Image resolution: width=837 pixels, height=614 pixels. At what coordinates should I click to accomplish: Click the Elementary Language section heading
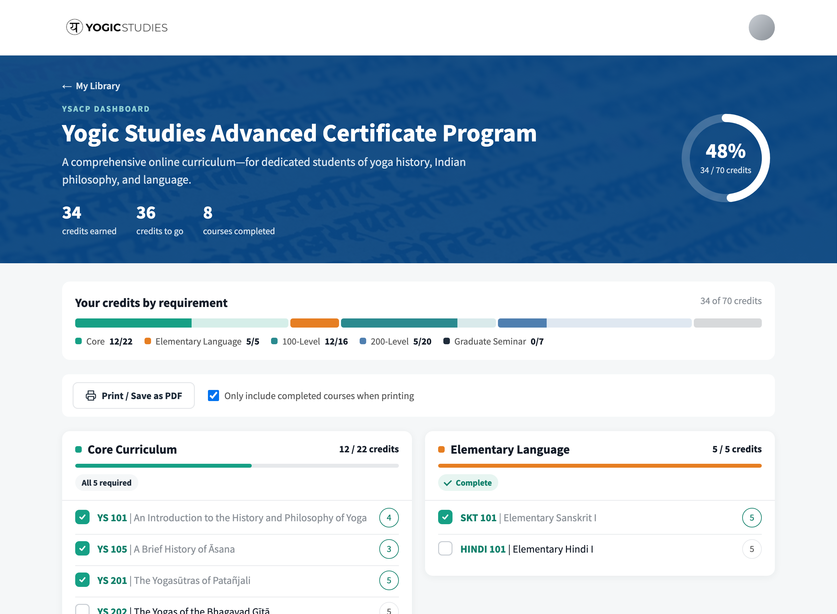[510, 449]
